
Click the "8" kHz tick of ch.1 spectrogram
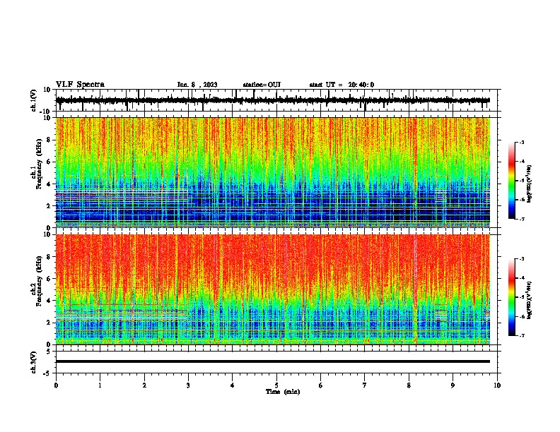(x=49, y=140)
